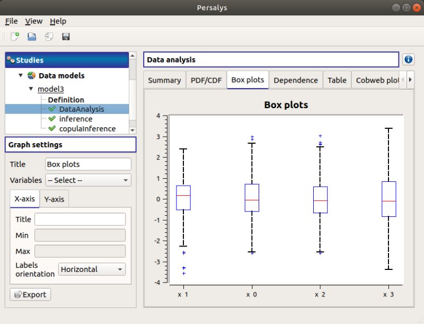Collapse the model3 tree node
This screenshot has height=324, width=424.
tap(31, 89)
